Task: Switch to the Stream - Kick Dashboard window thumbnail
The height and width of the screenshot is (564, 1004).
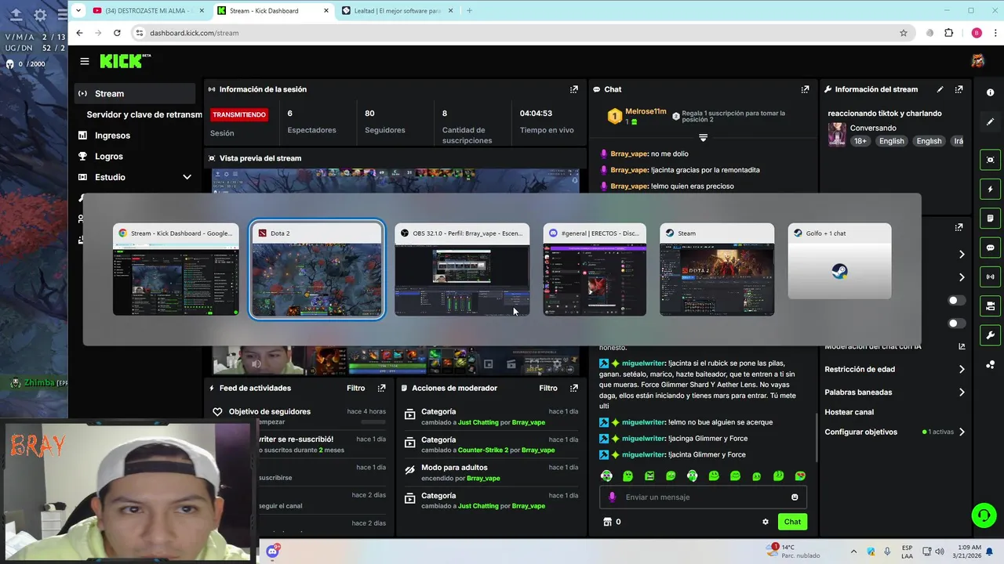Action: tap(176, 269)
